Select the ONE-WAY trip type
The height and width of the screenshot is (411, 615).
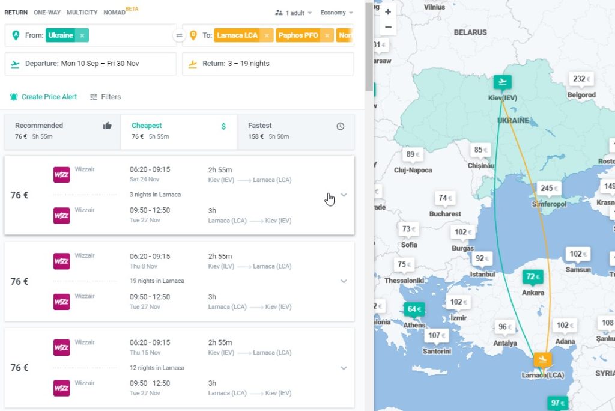tap(47, 13)
